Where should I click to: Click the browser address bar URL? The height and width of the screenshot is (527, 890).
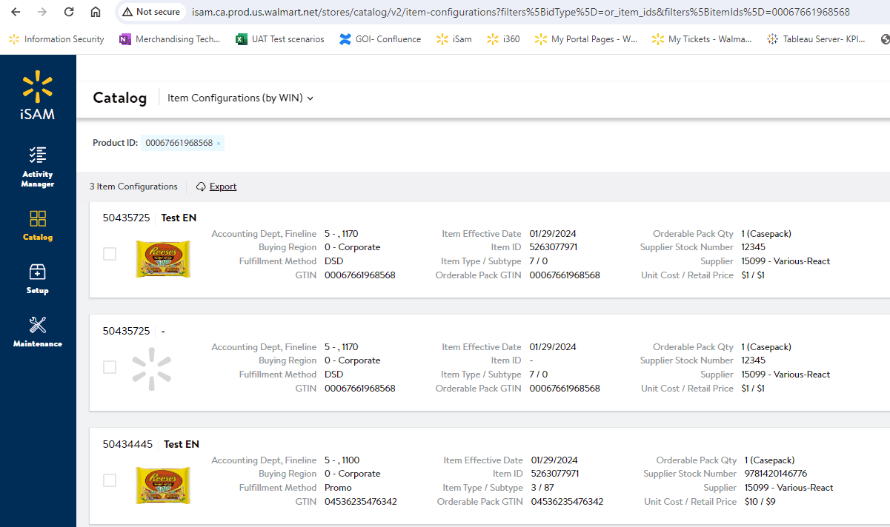point(520,12)
